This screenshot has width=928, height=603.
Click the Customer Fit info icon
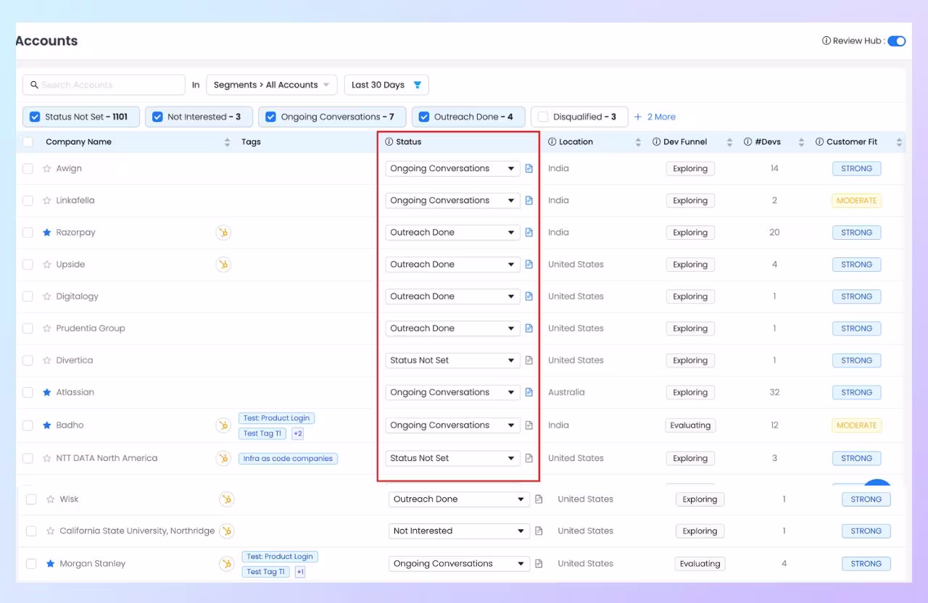click(x=820, y=142)
